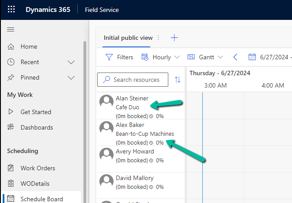Open Work Orders in the sidebar
This screenshot has width=292, height=203.
pyautogui.click(x=38, y=168)
